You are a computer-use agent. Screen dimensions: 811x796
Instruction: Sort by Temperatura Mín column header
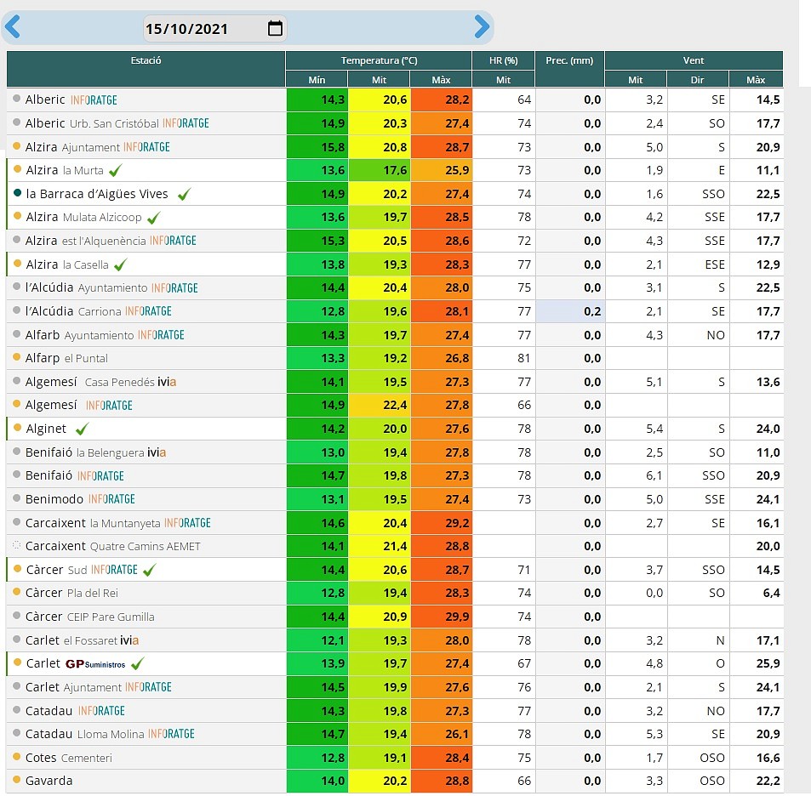point(317,80)
